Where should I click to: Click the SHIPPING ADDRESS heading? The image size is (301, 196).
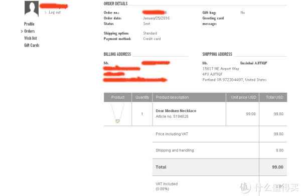point(217,54)
